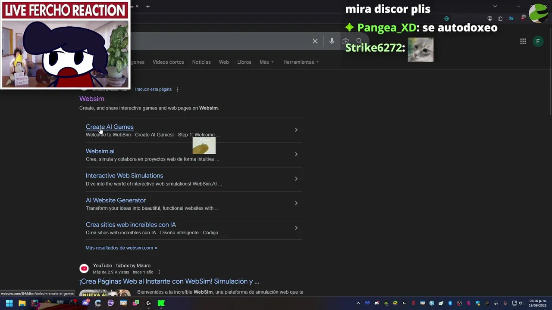This screenshot has width=552, height=310.
Task: Open Google apps grid
Action: pyautogui.click(x=523, y=41)
